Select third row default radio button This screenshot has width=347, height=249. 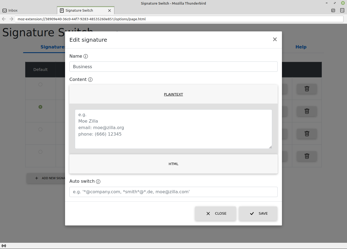[40, 129]
